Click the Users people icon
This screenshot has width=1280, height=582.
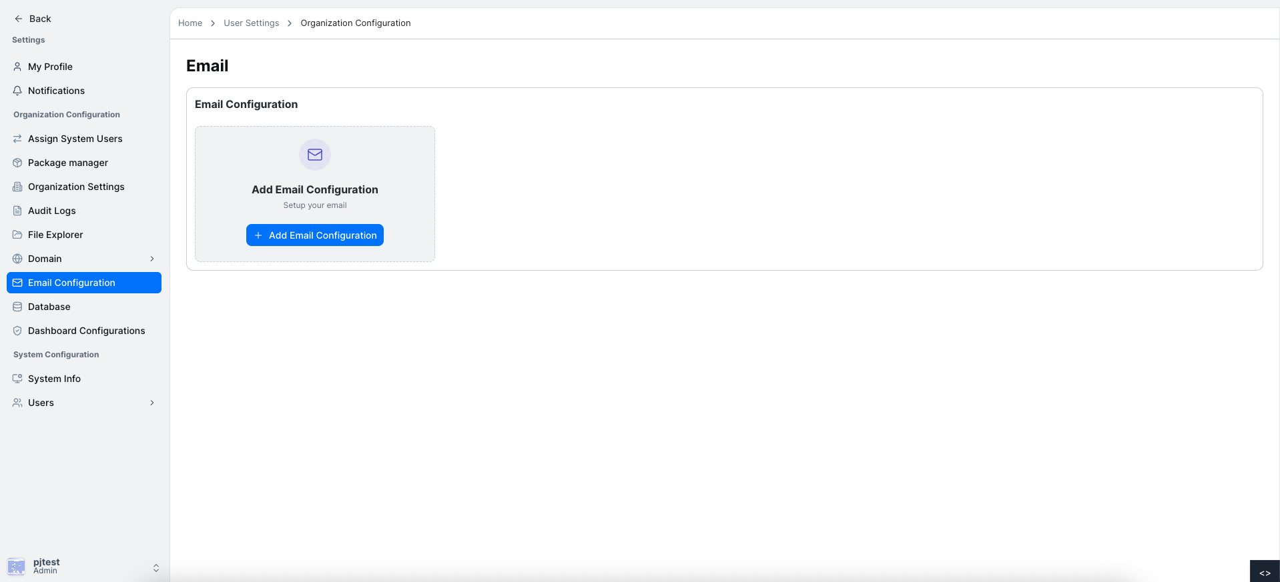[17, 403]
